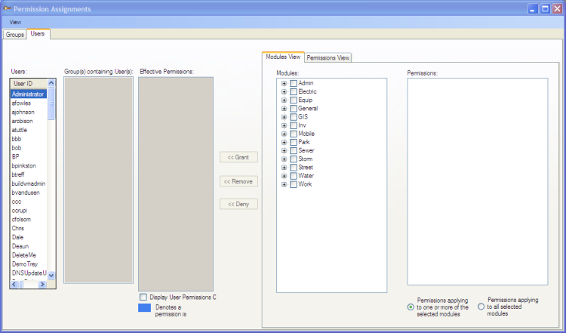The image size is (566, 333).
Task: Expand the Storm module node
Action: pos(284,159)
